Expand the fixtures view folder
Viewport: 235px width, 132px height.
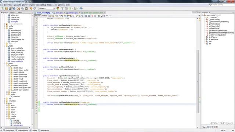(7, 107)
